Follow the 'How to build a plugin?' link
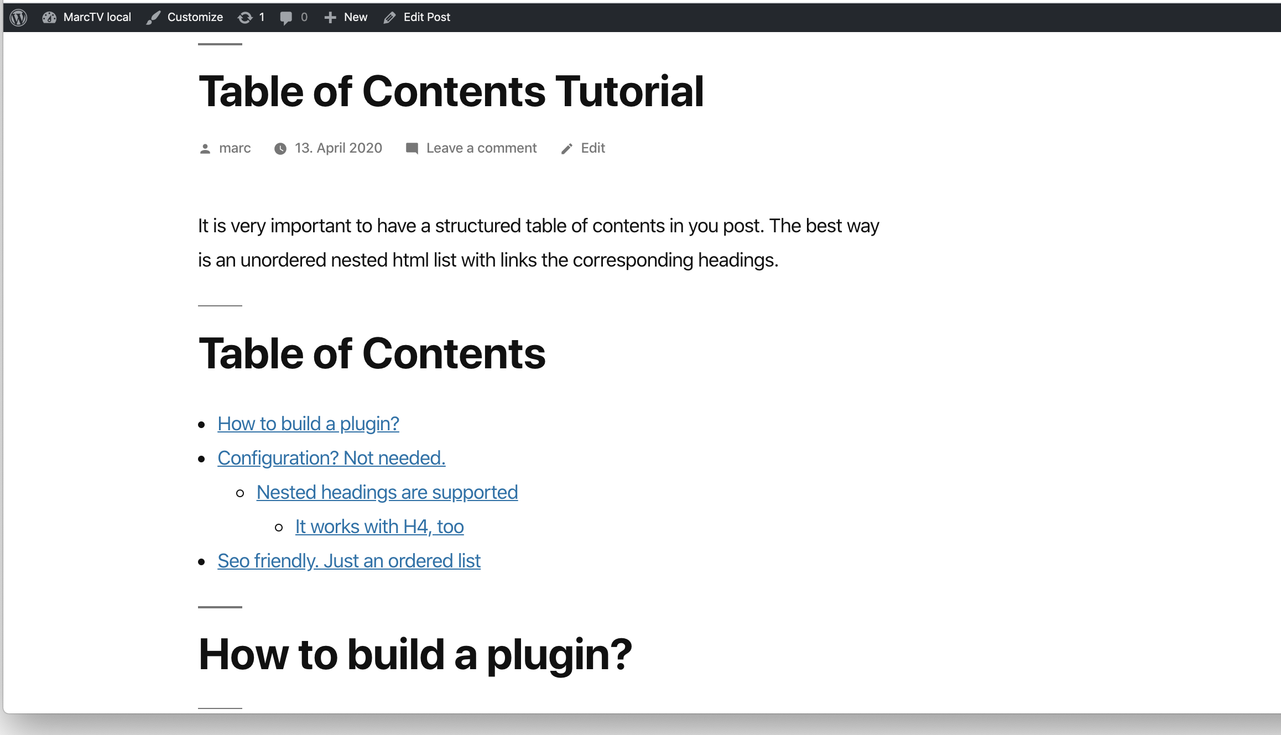1281x735 pixels. [x=308, y=424]
